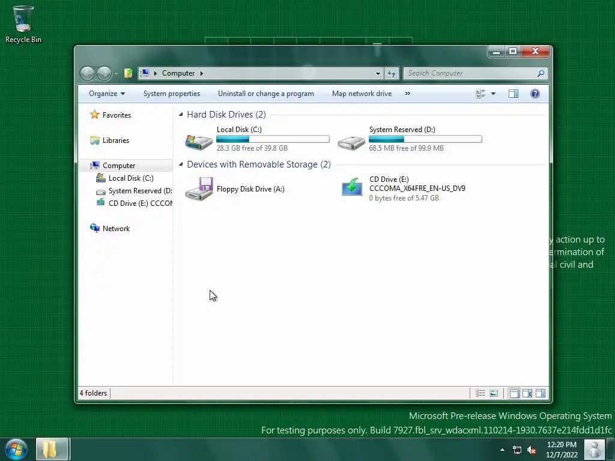The image size is (615, 461).
Task: Select Network in navigation pane
Action: tap(116, 229)
